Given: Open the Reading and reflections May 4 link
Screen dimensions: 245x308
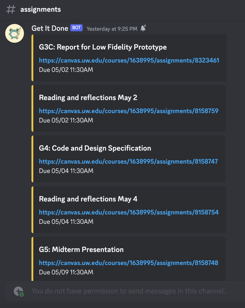Looking at the screenshot, I should tap(128, 212).
